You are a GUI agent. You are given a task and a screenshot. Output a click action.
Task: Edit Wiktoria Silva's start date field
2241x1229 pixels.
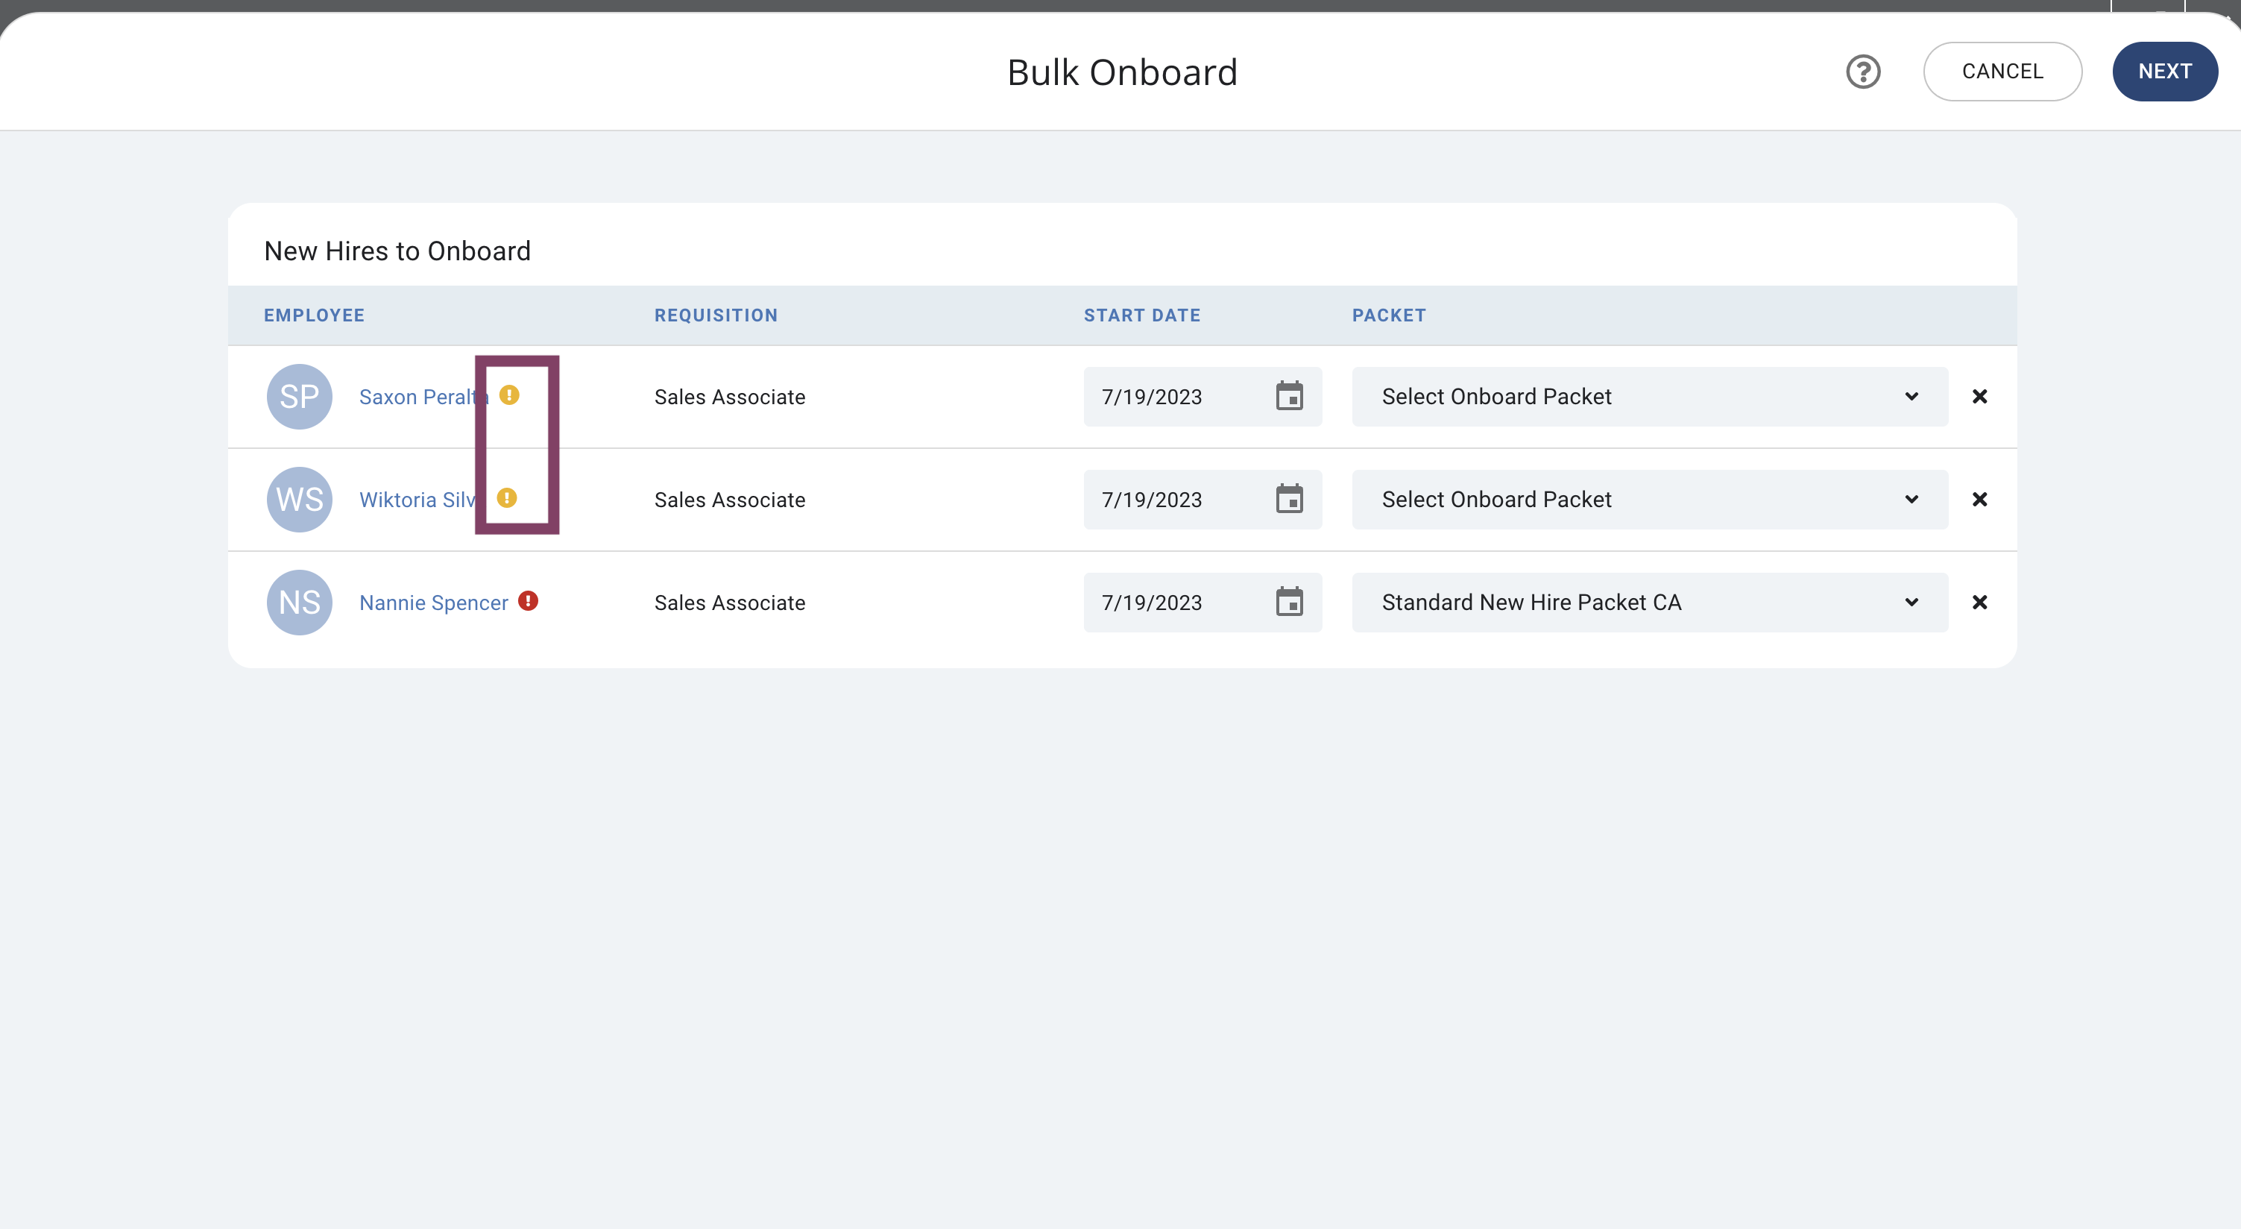pyautogui.click(x=1203, y=500)
